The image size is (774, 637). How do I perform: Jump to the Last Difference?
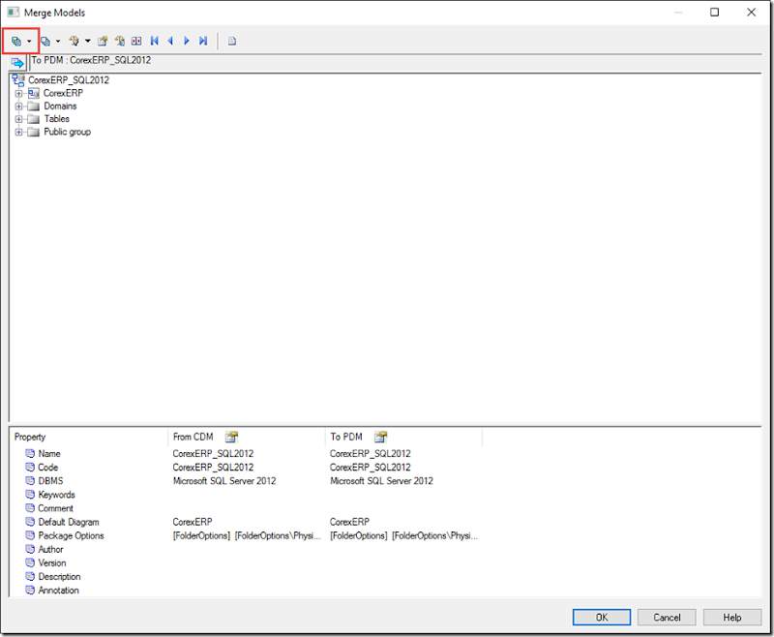(x=203, y=41)
